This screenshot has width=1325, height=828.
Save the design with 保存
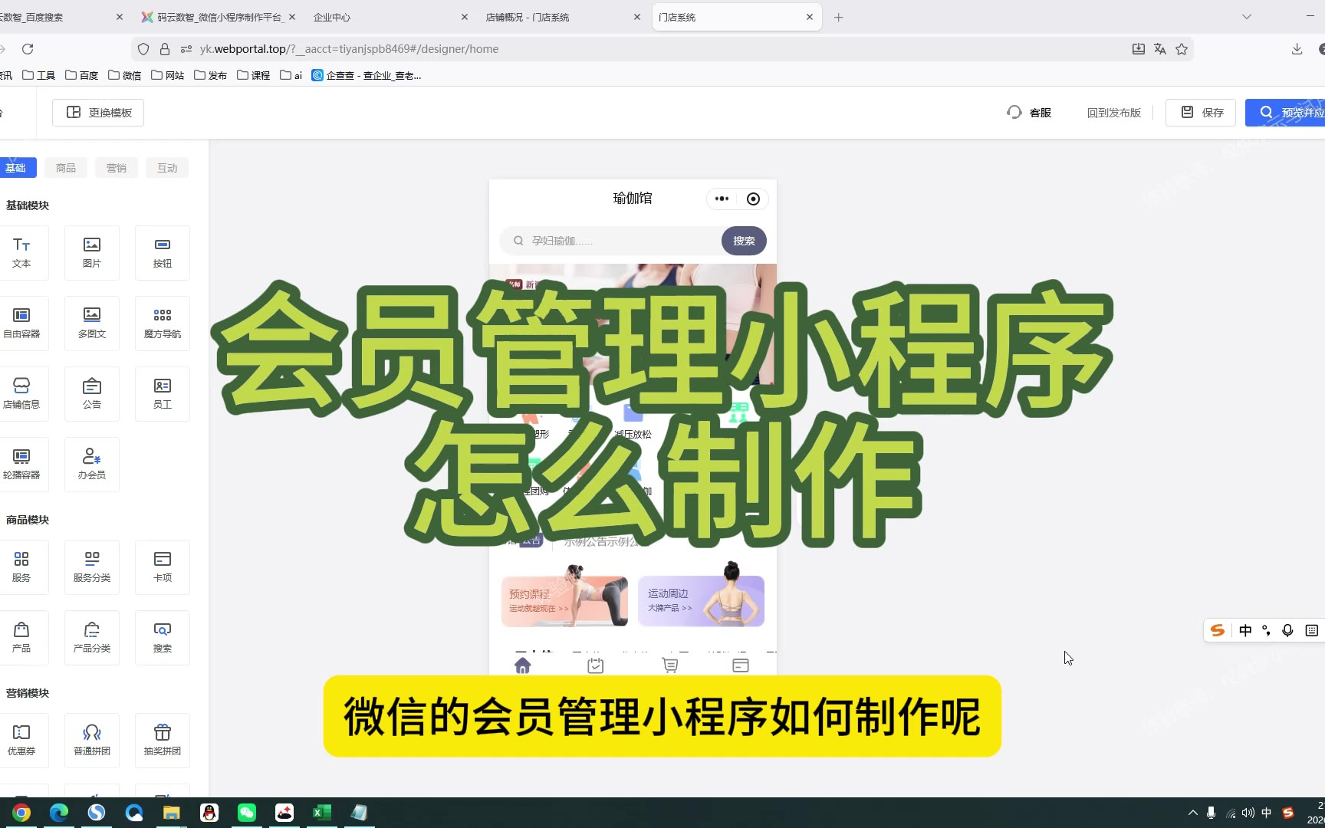tap(1201, 113)
